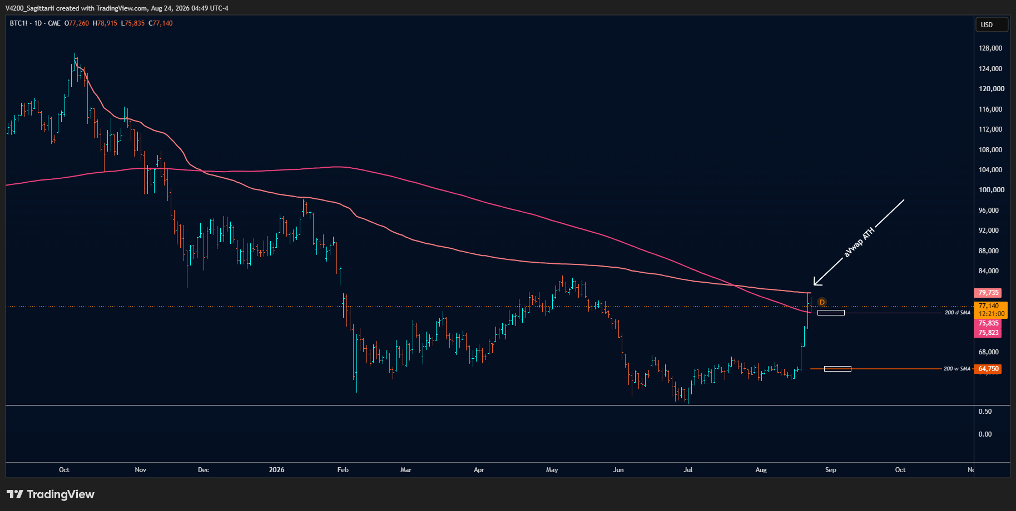
Task: Click the Nov label on time axis
Action: pyautogui.click(x=141, y=470)
